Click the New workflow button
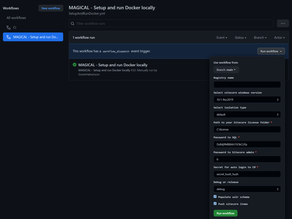Screen dimensions: 292x219 (x=51, y=8)
